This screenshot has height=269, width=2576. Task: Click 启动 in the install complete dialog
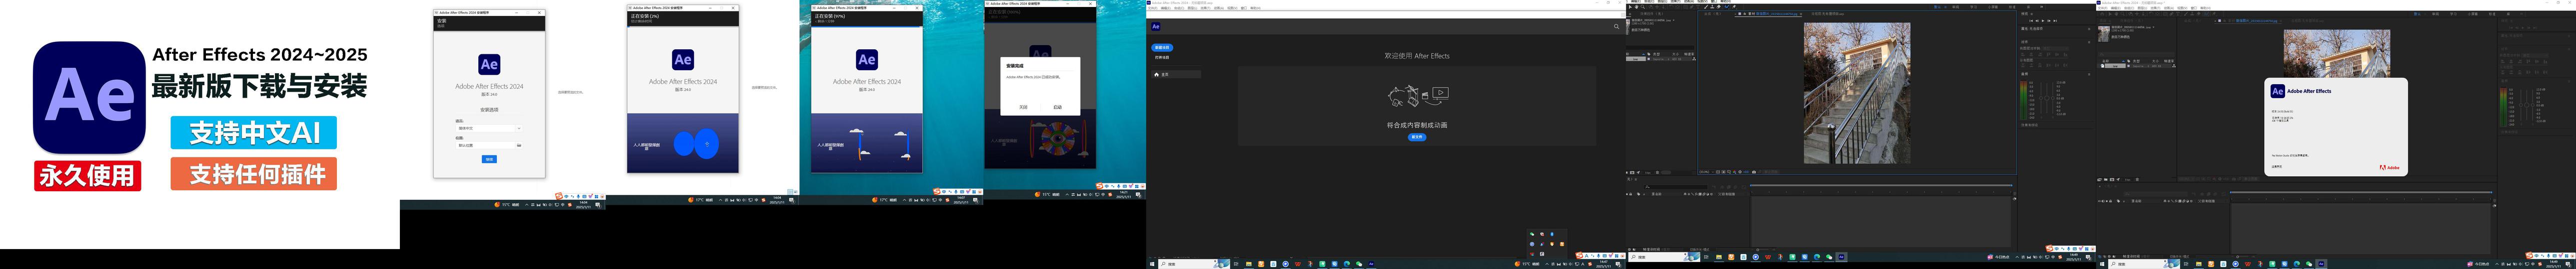[x=1057, y=107]
